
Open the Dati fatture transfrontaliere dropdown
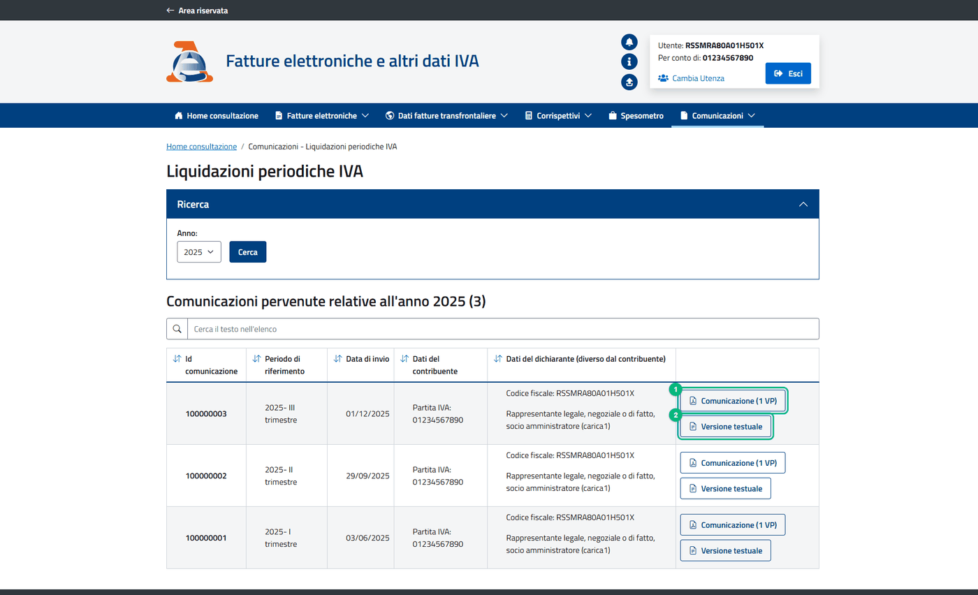pyautogui.click(x=446, y=115)
